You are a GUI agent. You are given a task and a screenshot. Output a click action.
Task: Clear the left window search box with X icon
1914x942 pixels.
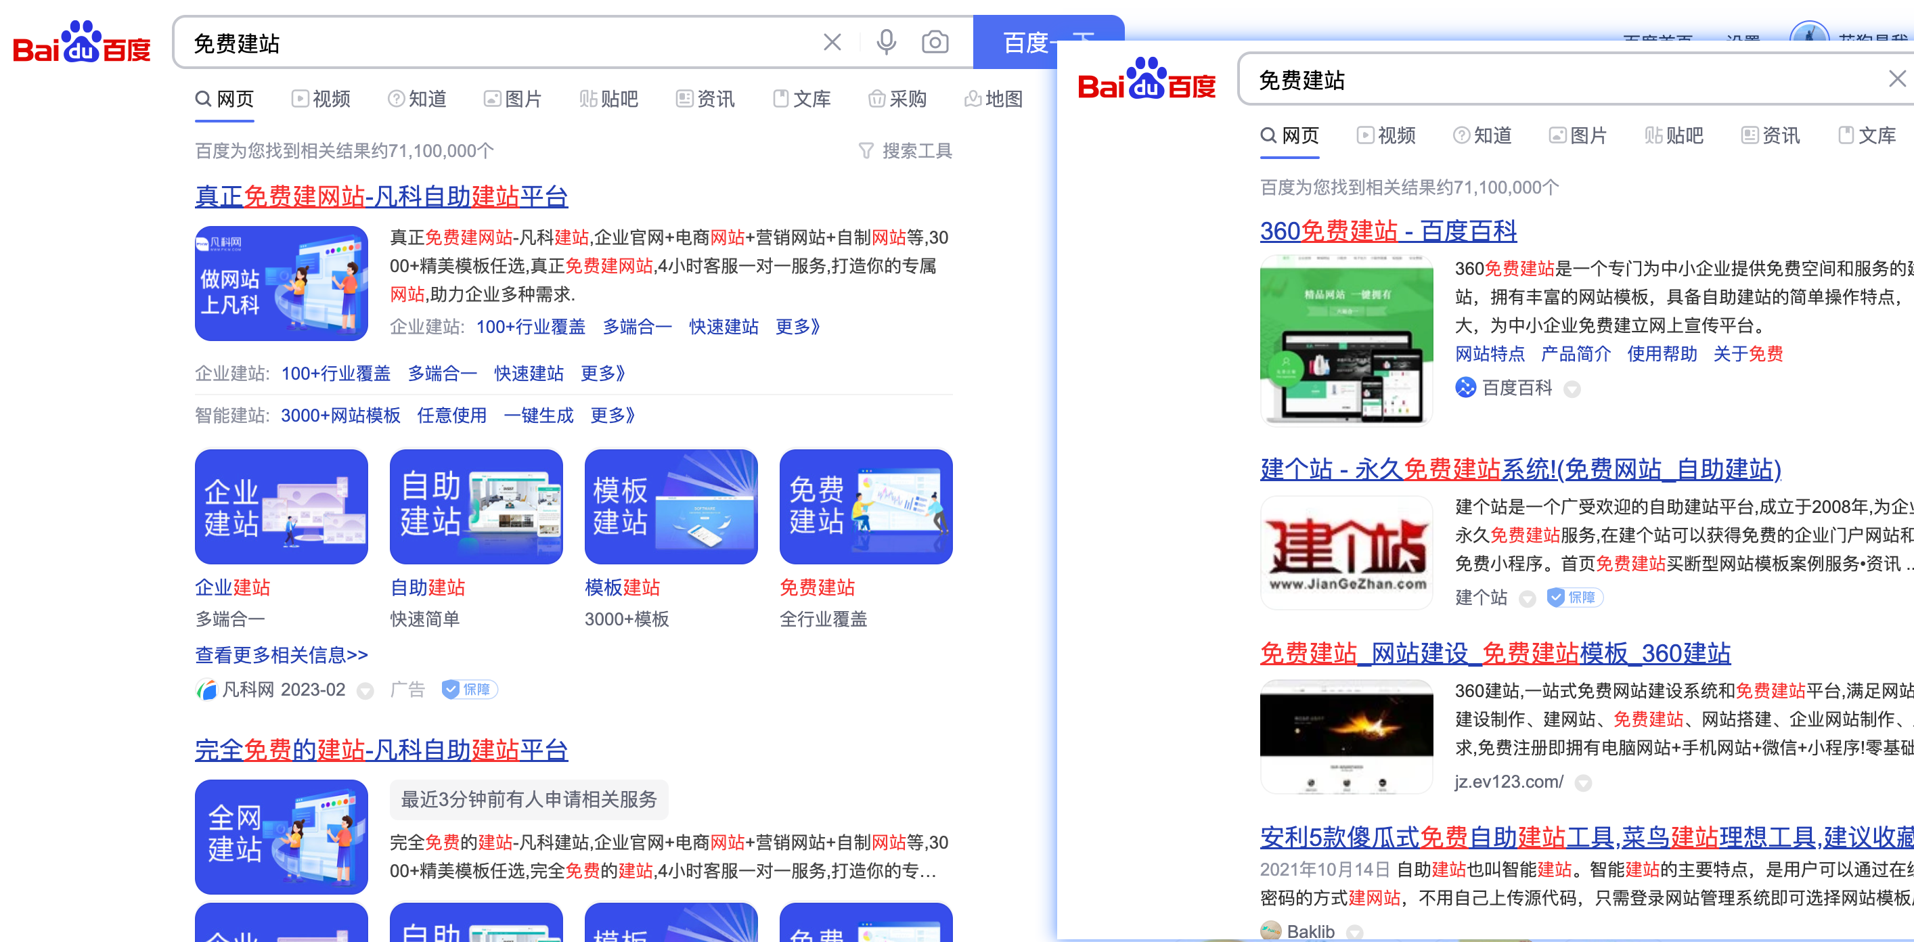click(x=832, y=43)
